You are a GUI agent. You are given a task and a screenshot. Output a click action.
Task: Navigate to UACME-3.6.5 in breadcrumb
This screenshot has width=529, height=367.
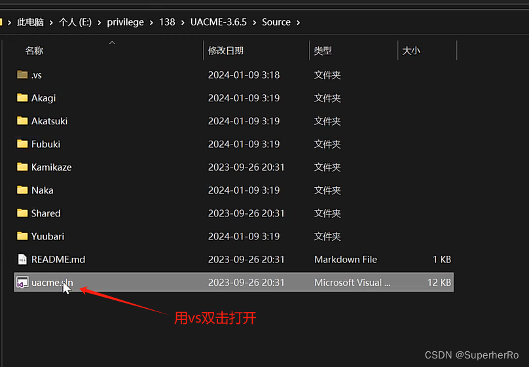[x=218, y=22]
